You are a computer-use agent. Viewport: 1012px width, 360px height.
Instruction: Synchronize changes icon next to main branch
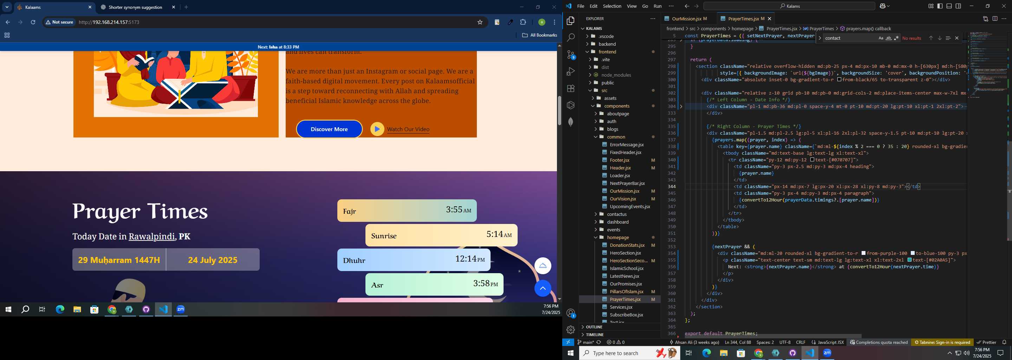point(599,342)
